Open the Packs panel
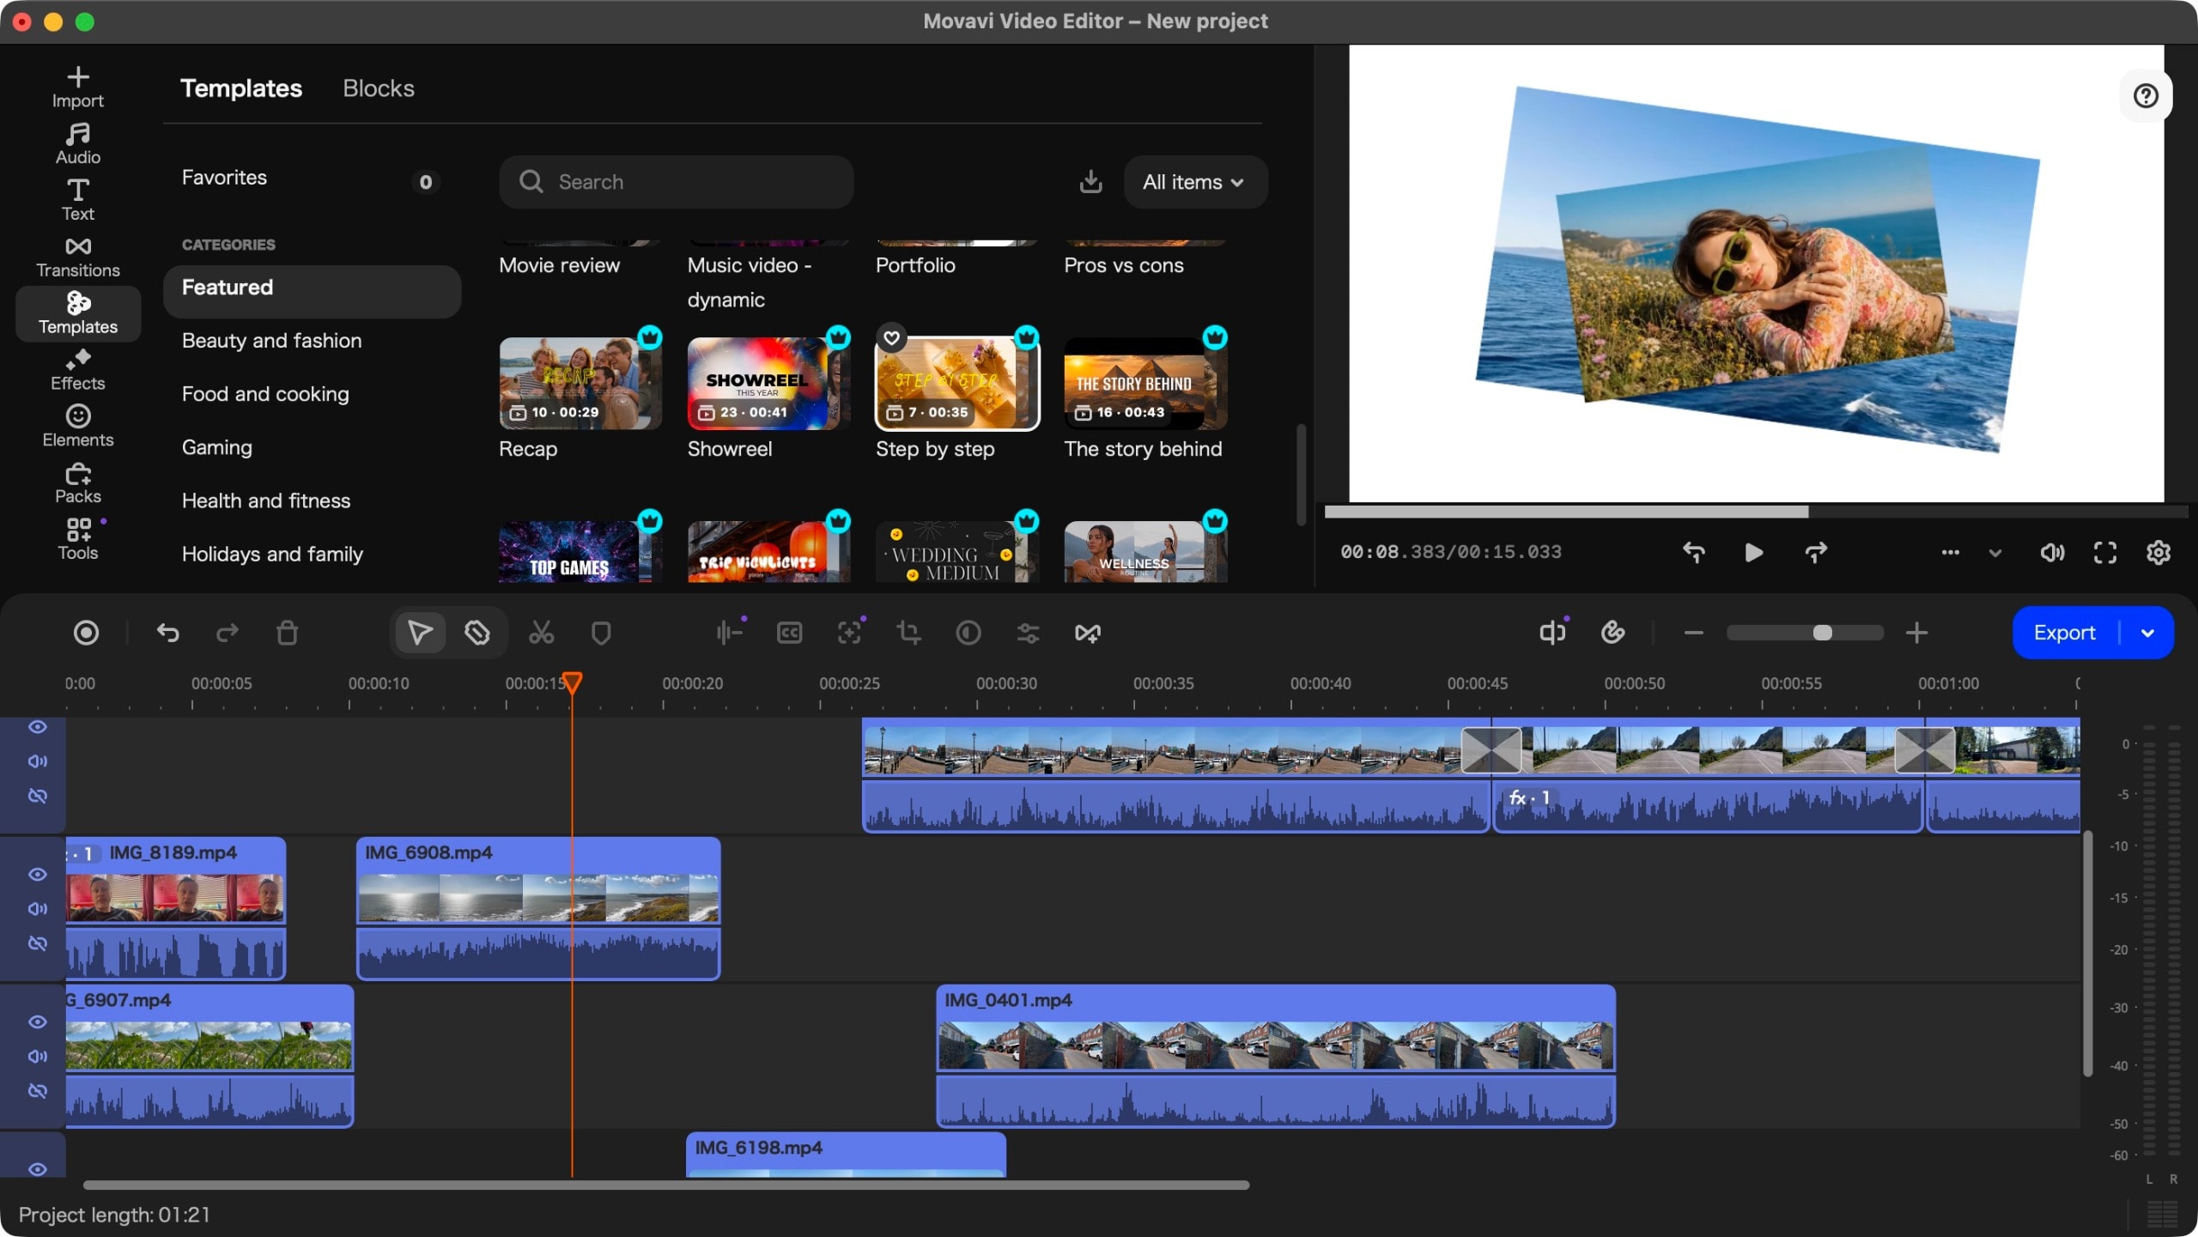Screen dimensions: 2198x1237 pyautogui.click(x=77, y=483)
